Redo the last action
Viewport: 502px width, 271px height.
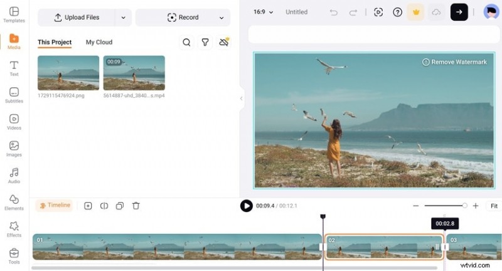pos(353,13)
